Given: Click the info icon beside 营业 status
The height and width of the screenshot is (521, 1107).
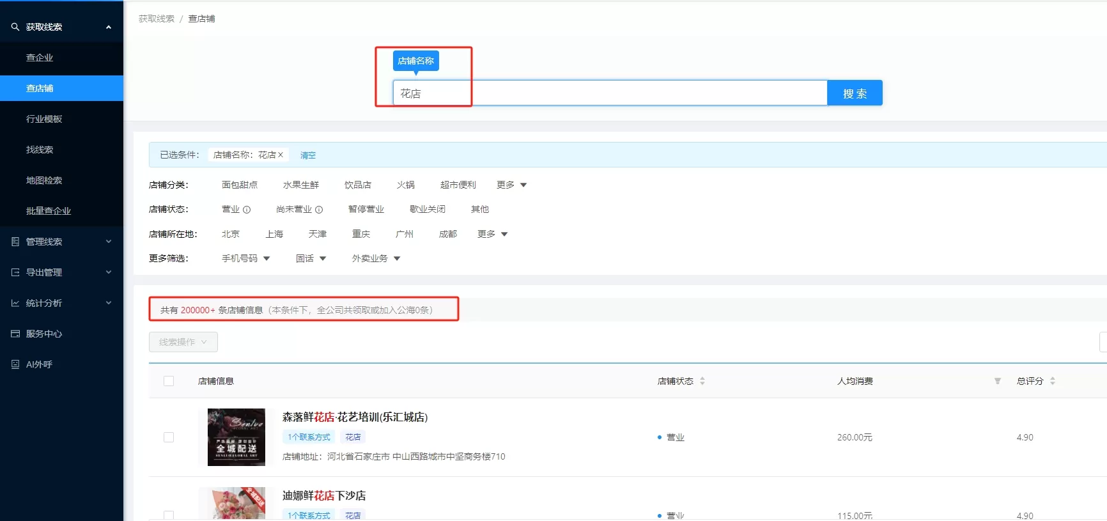Looking at the screenshot, I should (247, 210).
